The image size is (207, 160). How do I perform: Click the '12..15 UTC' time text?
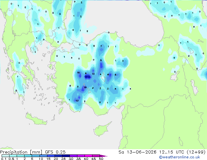(x=172, y=152)
